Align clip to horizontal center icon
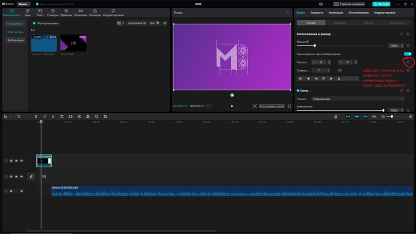Viewport: 416px width, 234px height. [x=308, y=79]
